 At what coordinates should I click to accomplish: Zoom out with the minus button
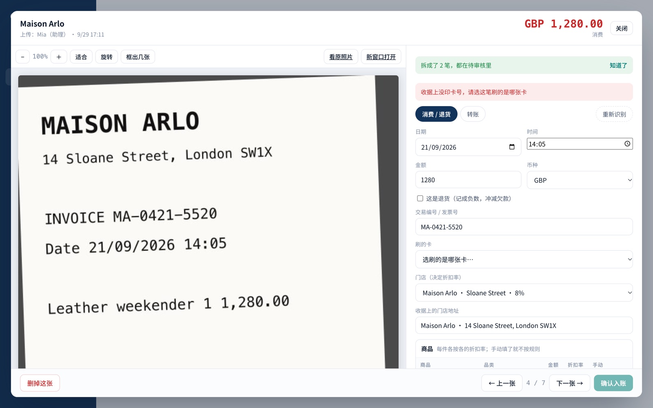[22, 57]
